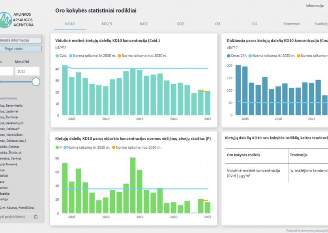
Task: Click the 'Oro kokybės statistiniai rodikliai' page title
Action: [96, 10]
